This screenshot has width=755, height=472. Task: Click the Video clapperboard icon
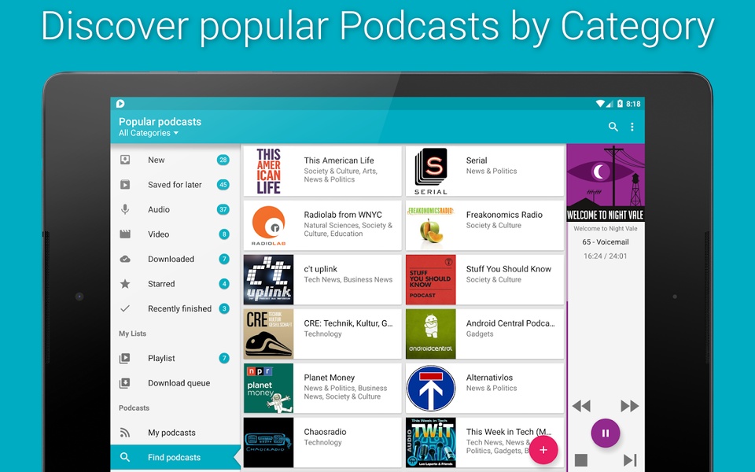pos(125,234)
